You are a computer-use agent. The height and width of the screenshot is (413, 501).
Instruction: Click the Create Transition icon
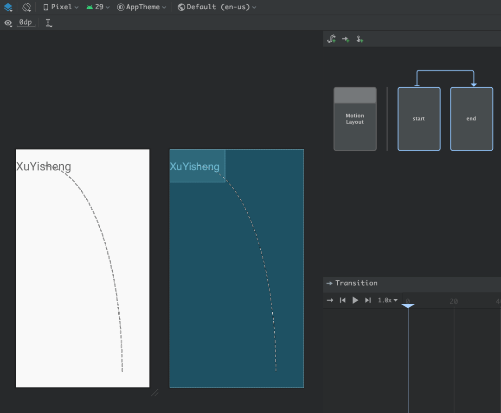pos(346,39)
